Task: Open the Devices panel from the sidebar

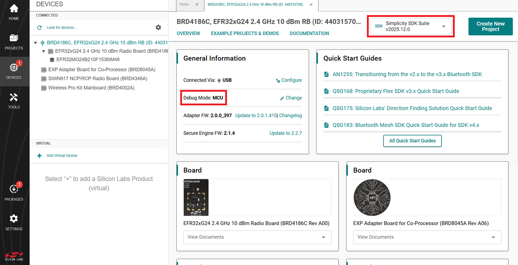Action: click(14, 68)
